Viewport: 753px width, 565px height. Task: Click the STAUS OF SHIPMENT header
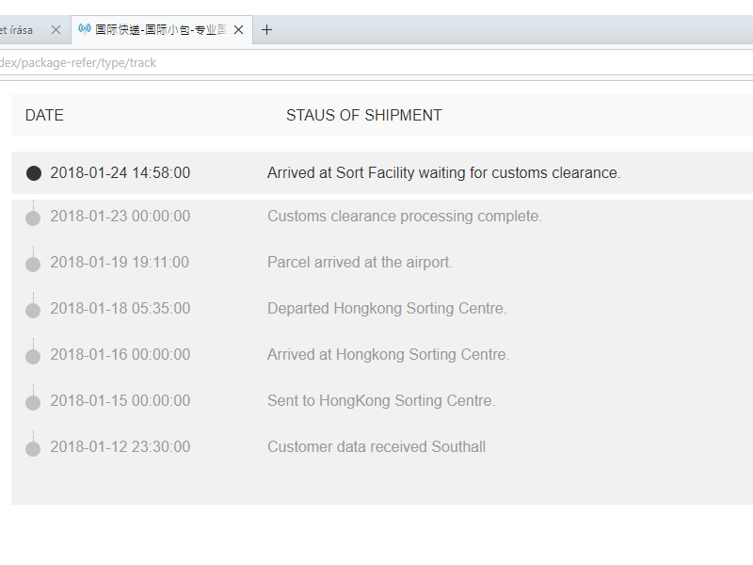(x=363, y=116)
